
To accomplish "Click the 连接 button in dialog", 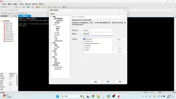I will (x=95, y=82).
